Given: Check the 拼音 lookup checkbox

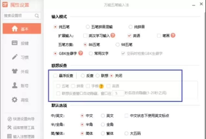Looking at the screenshot, I should click(x=73, y=86).
